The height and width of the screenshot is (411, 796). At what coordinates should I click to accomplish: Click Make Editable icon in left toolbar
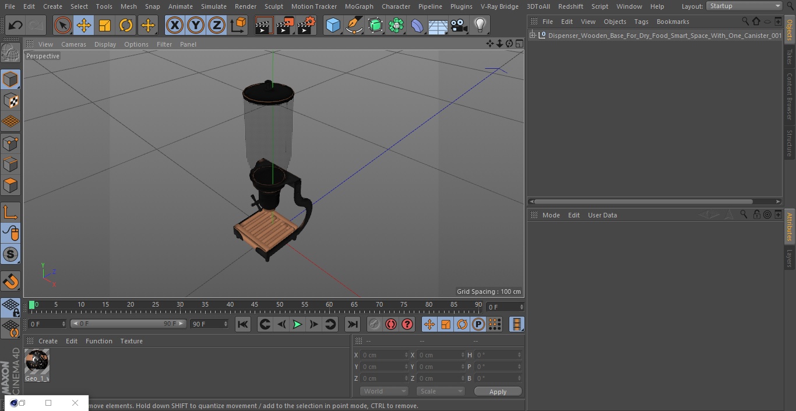click(10, 53)
